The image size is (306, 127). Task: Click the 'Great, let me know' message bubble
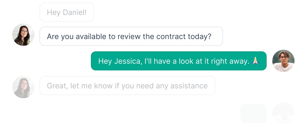click(x=127, y=85)
